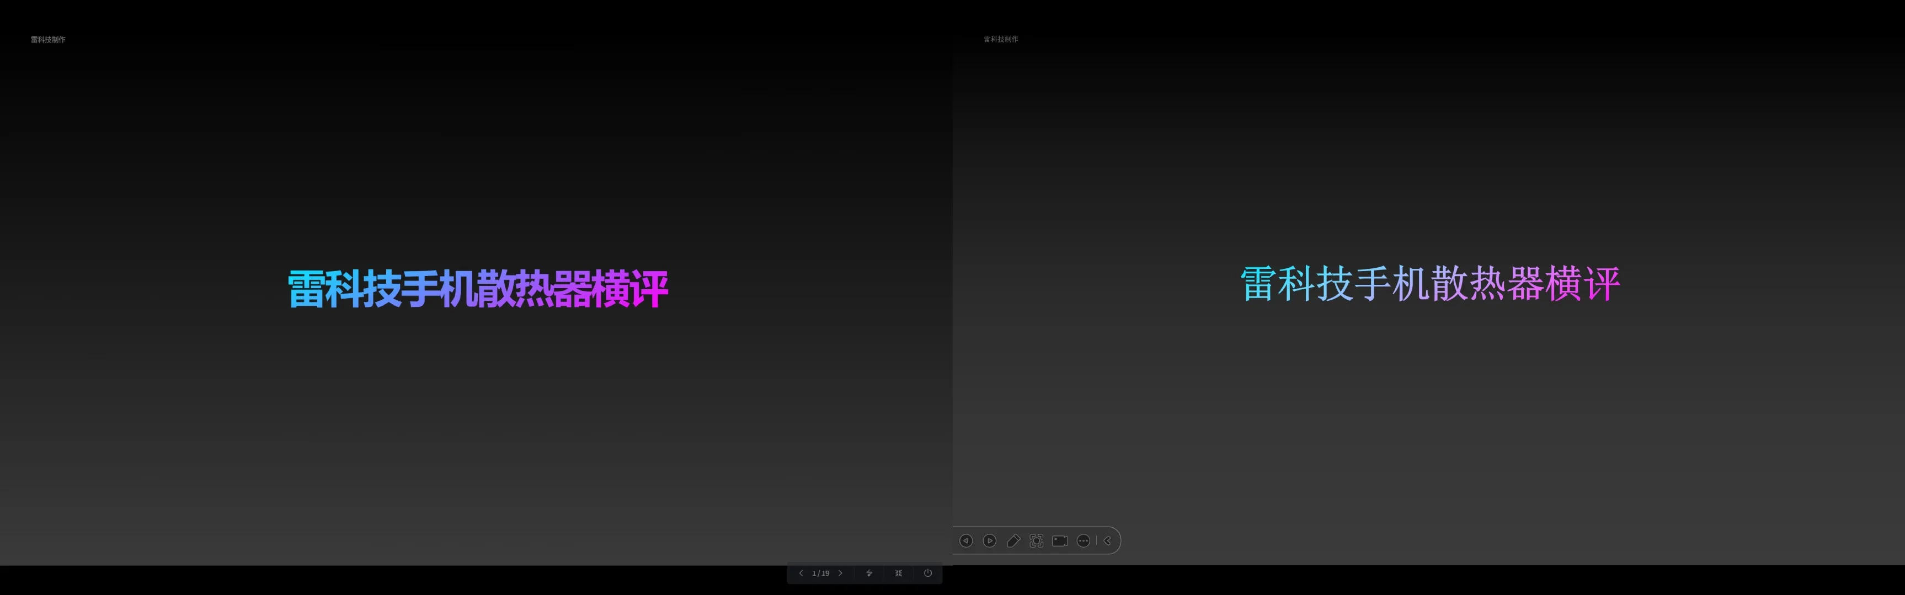Click the 1/19 slide counter
The height and width of the screenshot is (595, 1905).
[821, 573]
